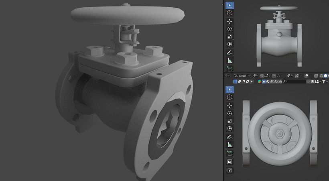Open the filter dropdown funnel icon
The height and width of the screenshot is (181, 329).
[325, 81]
